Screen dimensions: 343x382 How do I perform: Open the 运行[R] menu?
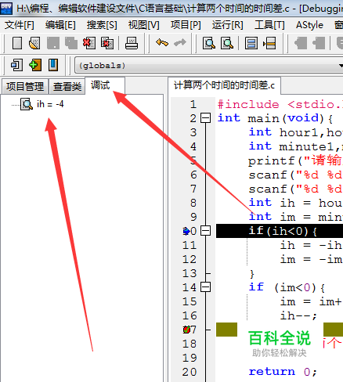[227, 25]
